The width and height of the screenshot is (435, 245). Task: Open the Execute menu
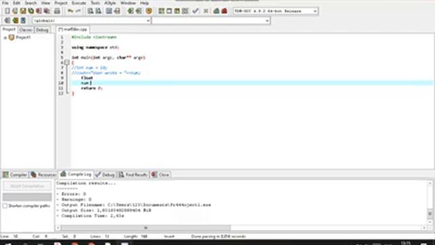[x=79, y=3]
